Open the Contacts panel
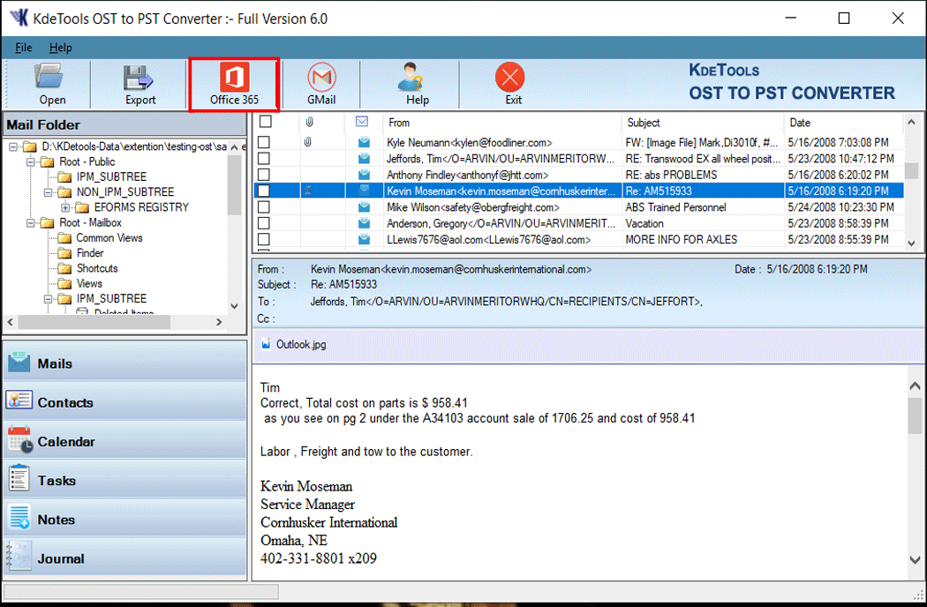The image size is (927, 607). tap(124, 402)
